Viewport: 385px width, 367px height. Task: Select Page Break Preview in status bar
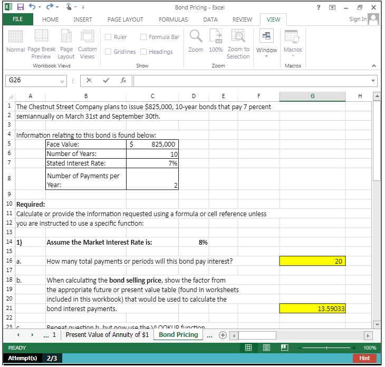click(285, 347)
